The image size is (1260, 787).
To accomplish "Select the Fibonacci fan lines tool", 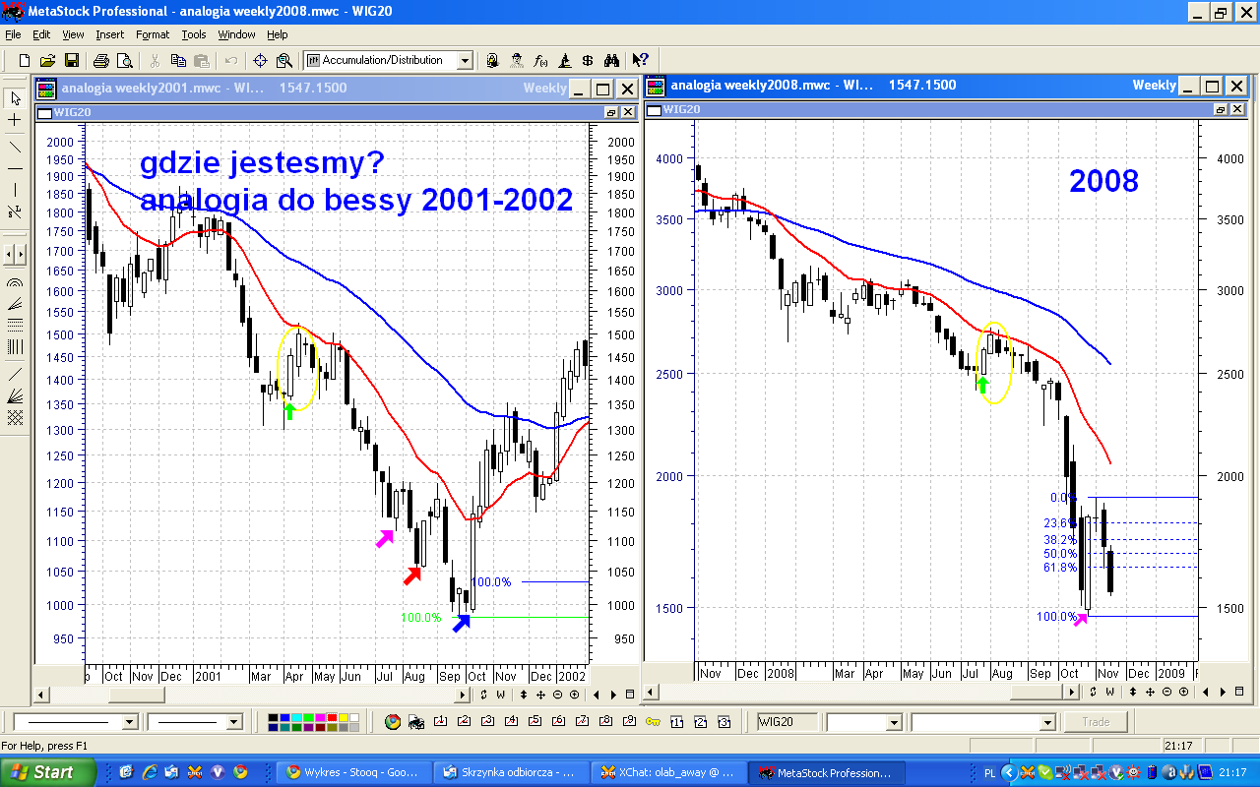I will point(15,303).
